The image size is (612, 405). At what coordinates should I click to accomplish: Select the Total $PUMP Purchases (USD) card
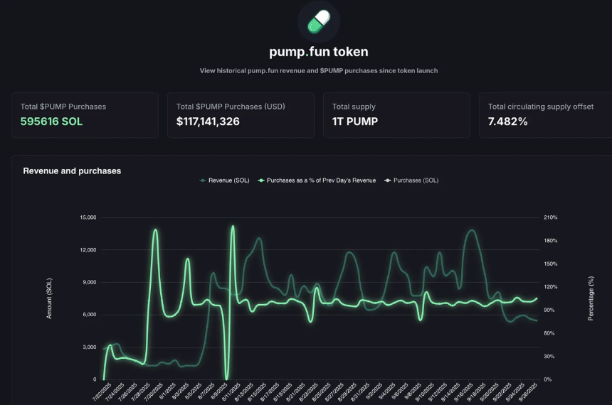click(241, 114)
